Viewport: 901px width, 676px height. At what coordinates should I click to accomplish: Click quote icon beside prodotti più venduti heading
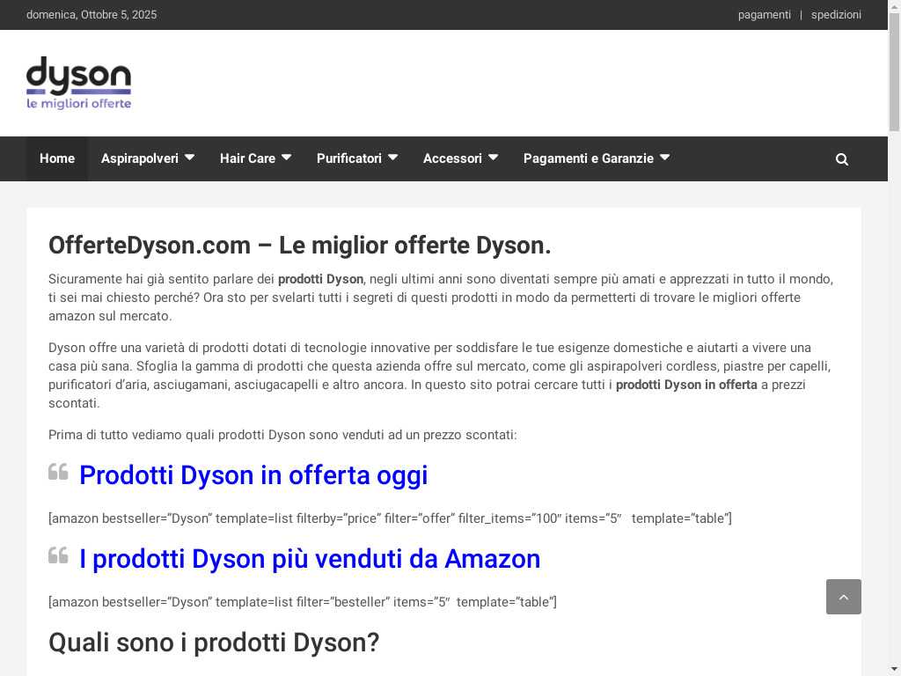point(58,555)
